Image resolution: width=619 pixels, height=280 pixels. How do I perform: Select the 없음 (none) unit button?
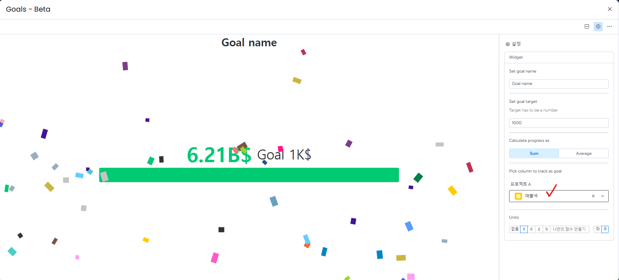pyautogui.click(x=515, y=229)
